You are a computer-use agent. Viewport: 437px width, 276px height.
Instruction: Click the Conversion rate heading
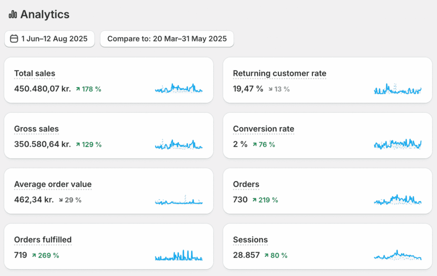click(x=263, y=129)
